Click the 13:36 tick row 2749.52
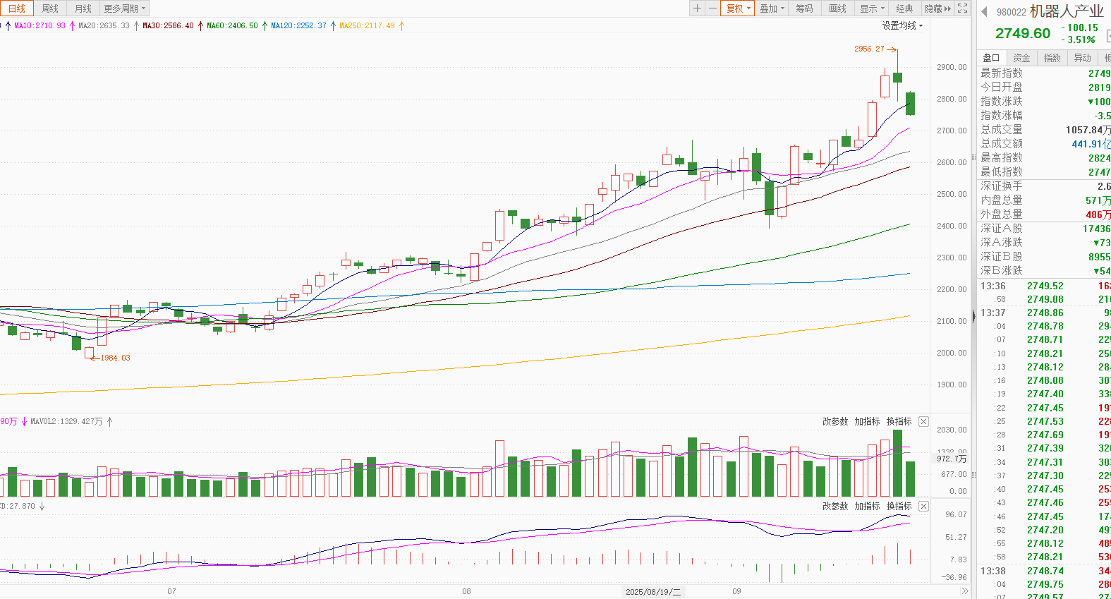Viewport: 1111px width, 599px height. coord(1045,286)
